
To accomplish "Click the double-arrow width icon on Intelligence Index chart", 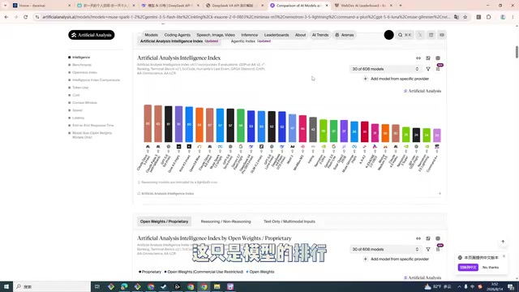I will [418, 58].
